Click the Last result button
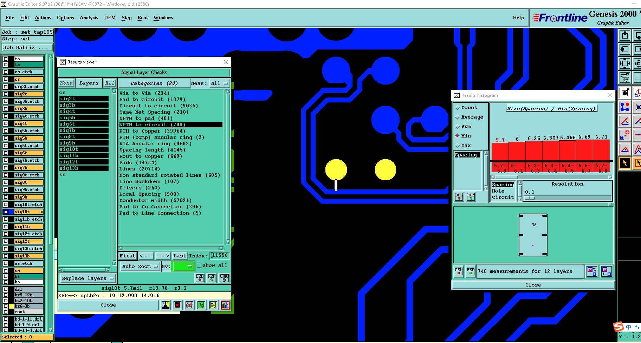The height and width of the screenshot is (343, 641). tap(180, 256)
